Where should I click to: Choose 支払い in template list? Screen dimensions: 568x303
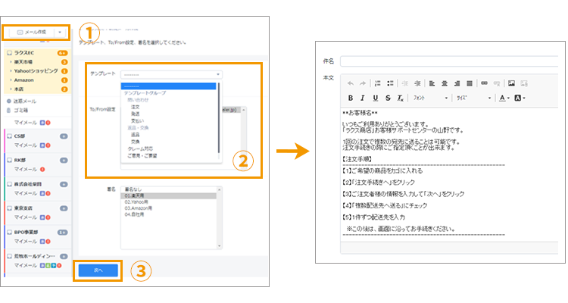click(137, 120)
